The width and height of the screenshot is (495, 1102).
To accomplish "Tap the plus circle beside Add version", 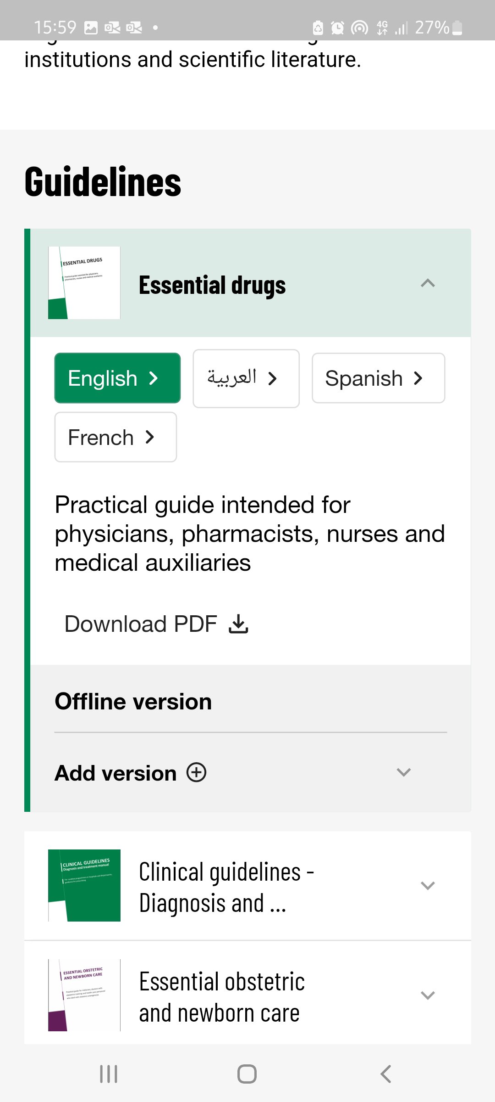I will click(x=196, y=772).
